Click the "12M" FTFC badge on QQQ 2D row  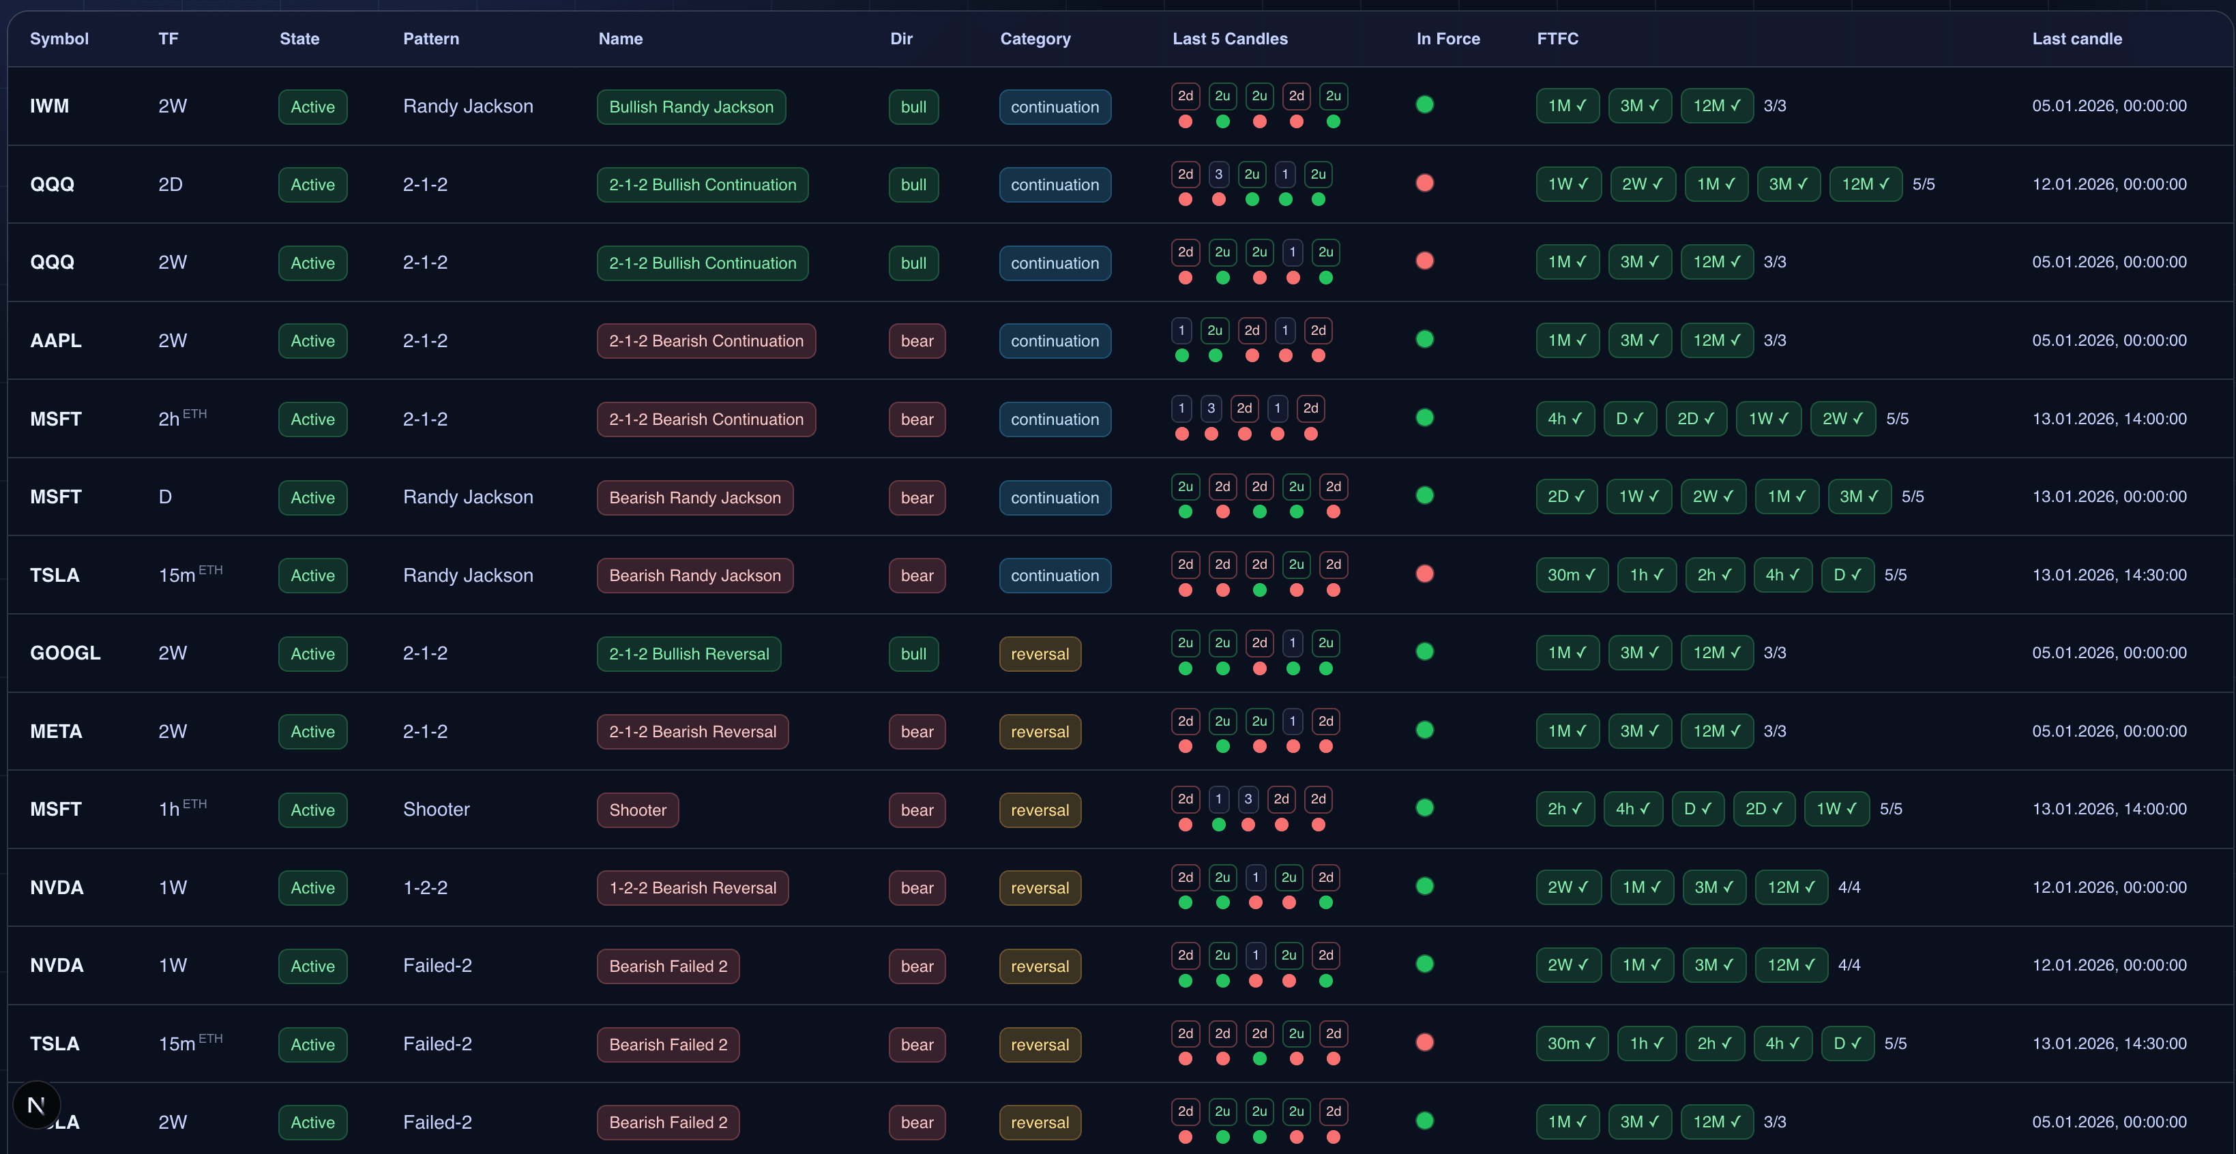(1866, 184)
